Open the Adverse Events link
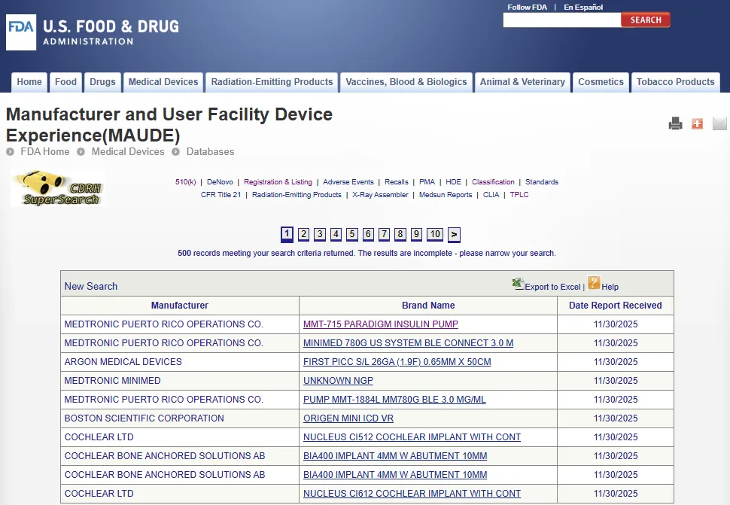730x505 pixels. pyautogui.click(x=348, y=182)
